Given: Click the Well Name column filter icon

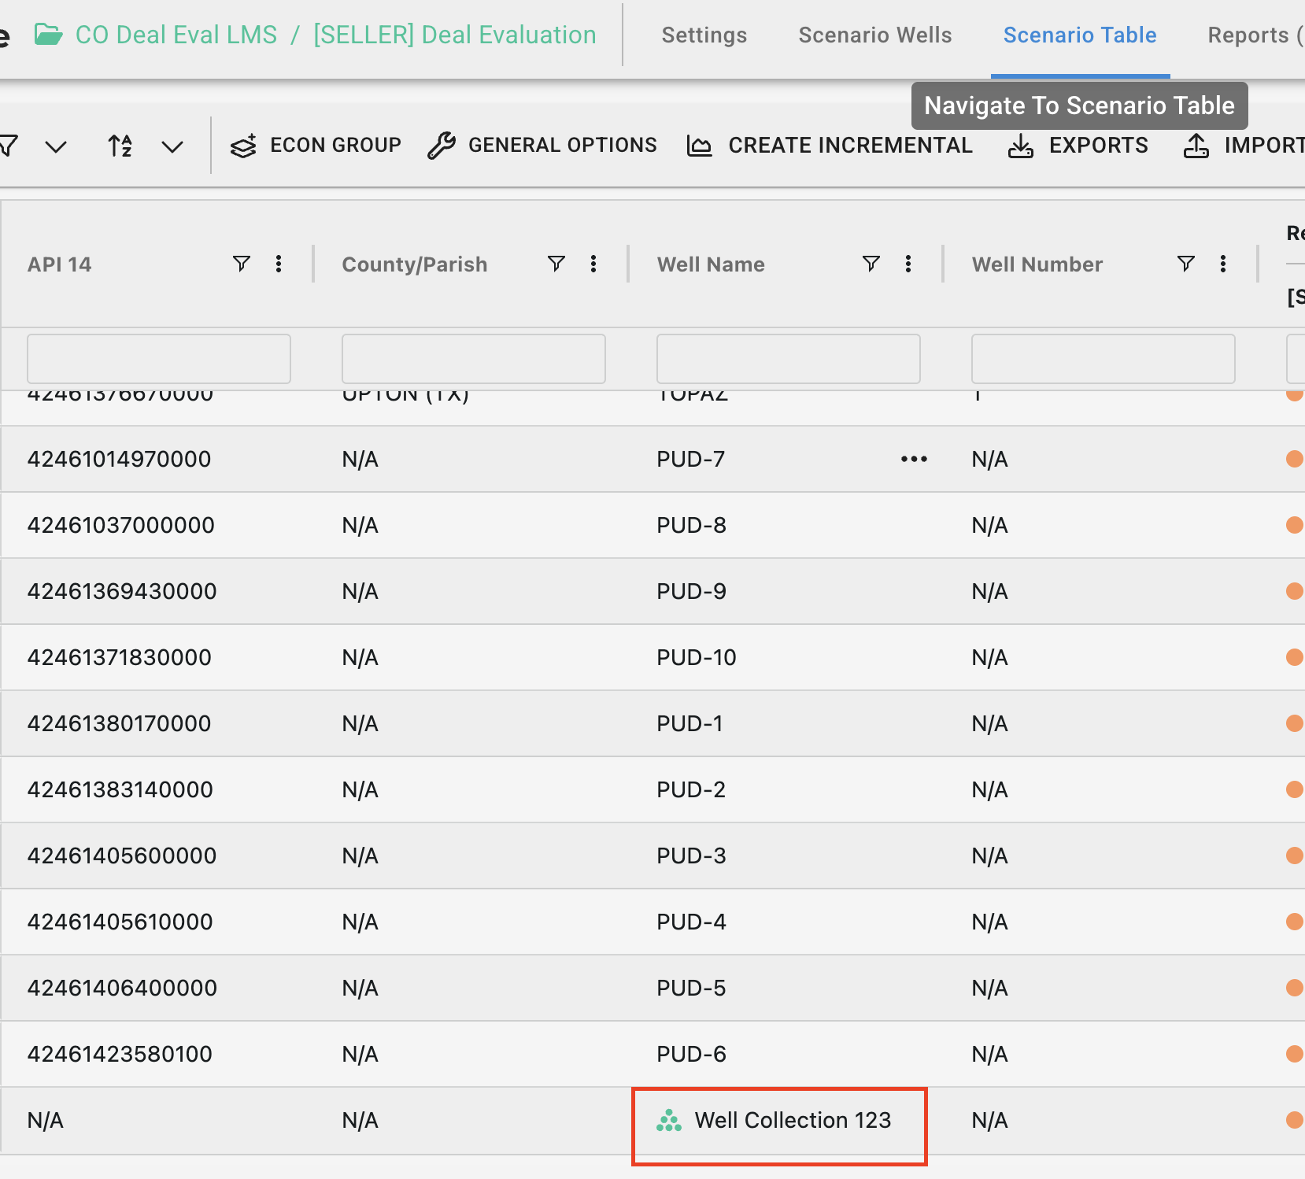Looking at the screenshot, I should click(871, 264).
